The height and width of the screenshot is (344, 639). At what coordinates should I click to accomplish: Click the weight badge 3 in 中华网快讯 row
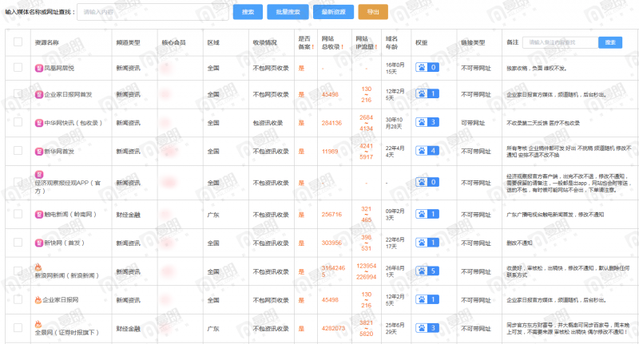tap(427, 122)
